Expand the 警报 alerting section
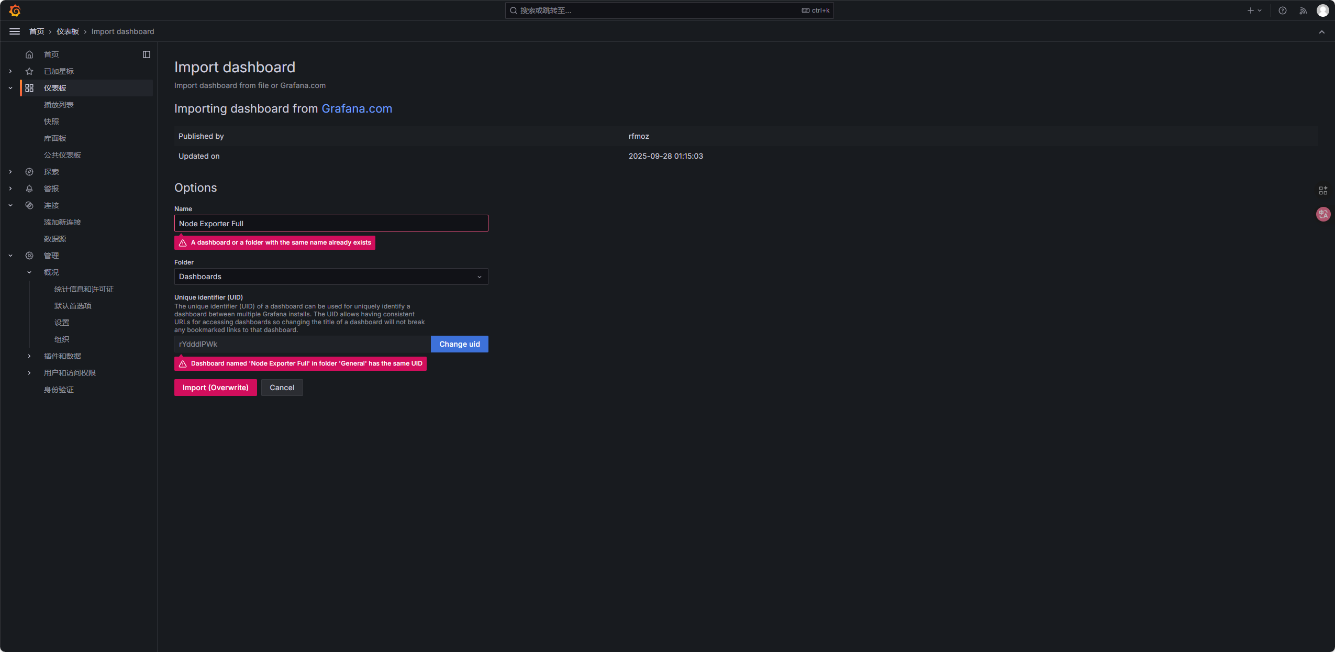The height and width of the screenshot is (652, 1335). point(10,189)
